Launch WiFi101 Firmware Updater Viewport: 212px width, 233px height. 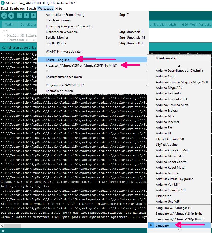(x=93, y=52)
